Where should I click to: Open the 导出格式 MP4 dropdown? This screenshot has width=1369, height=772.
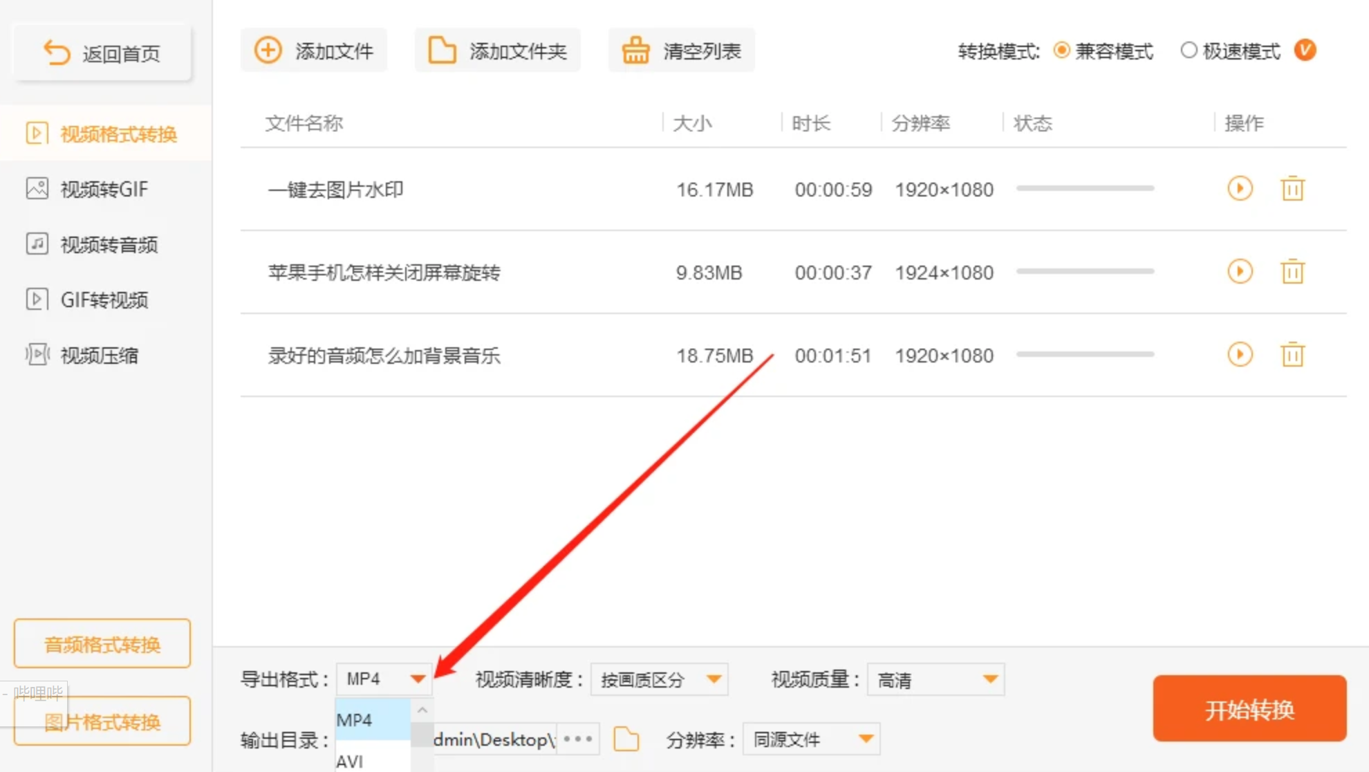click(384, 679)
